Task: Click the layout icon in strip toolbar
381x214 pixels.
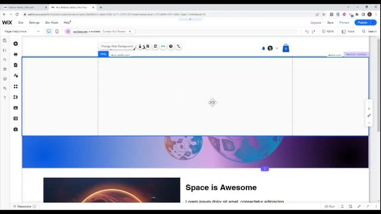Action: tap(148, 46)
